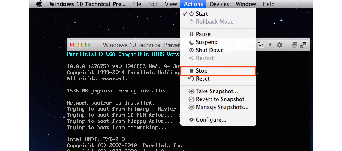Image resolution: width=342 pixels, height=151 pixels.
Task: Close the open Actions menu
Action: 193,4
